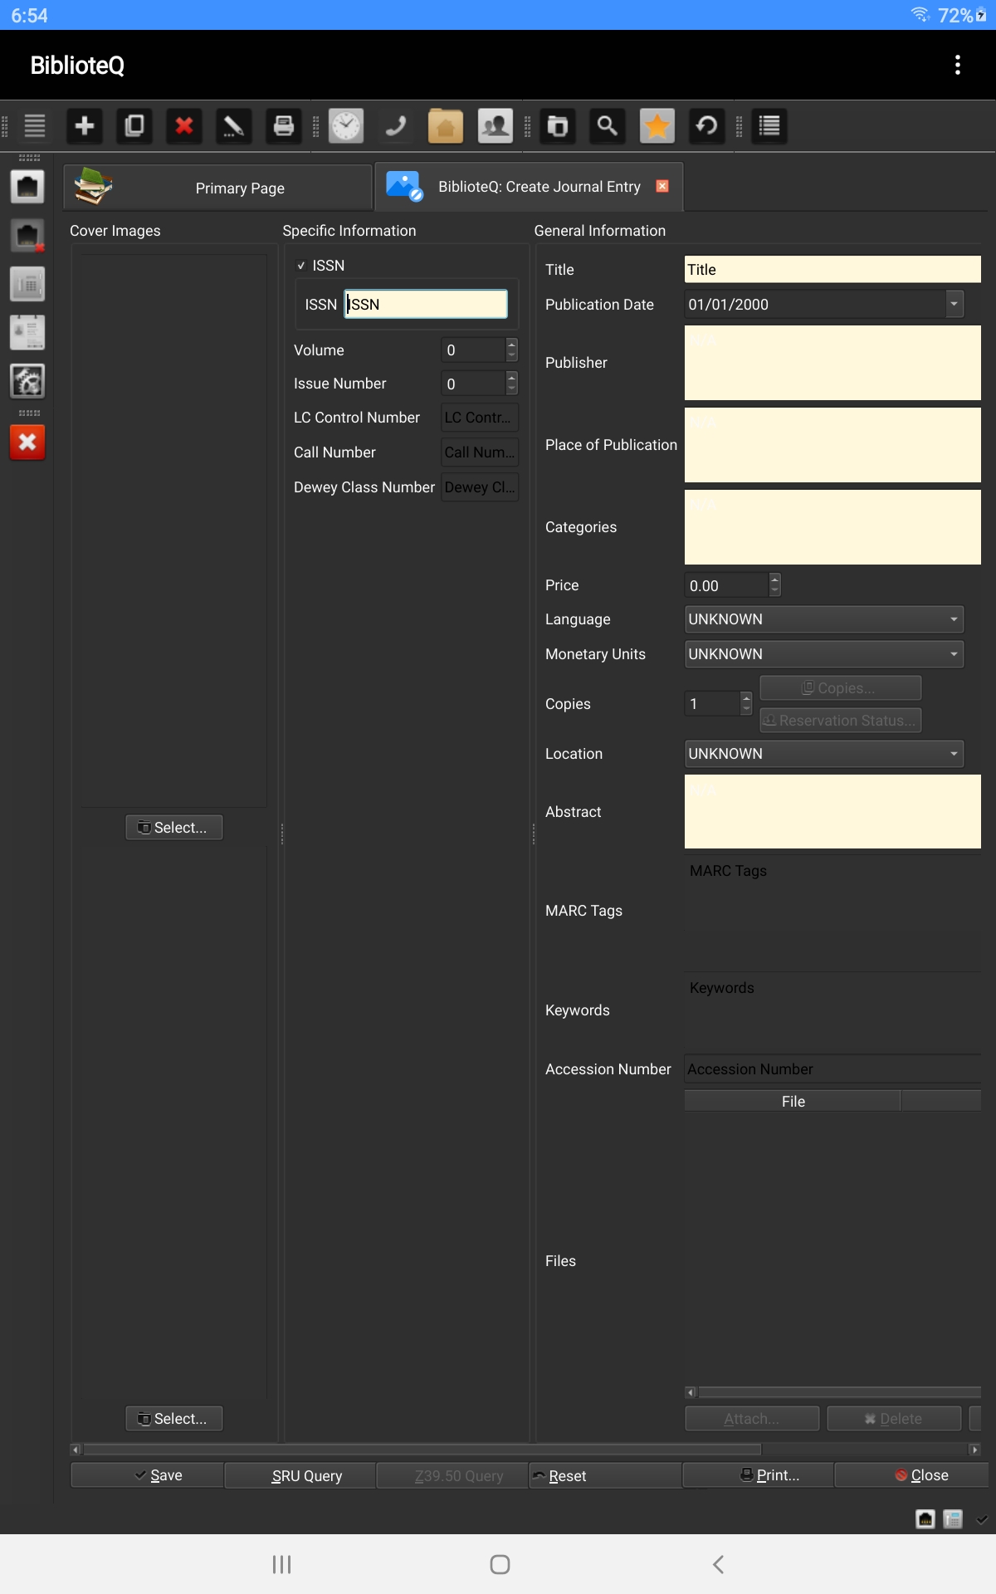Click the status bar calendar icon
Screen dimensions: 996x1594
[953, 1519]
